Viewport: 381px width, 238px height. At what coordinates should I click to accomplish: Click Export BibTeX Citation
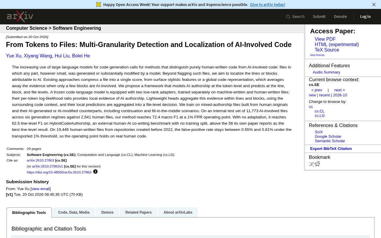coord(331,149)
